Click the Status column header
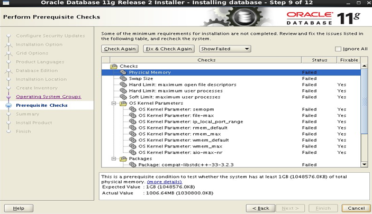This screenshot has width=372, height=214. pyautogui.click(x=319, y=60)
